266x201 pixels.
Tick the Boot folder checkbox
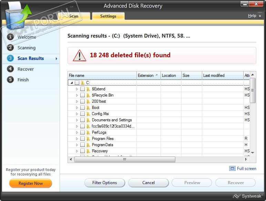(x=82, y=108)
